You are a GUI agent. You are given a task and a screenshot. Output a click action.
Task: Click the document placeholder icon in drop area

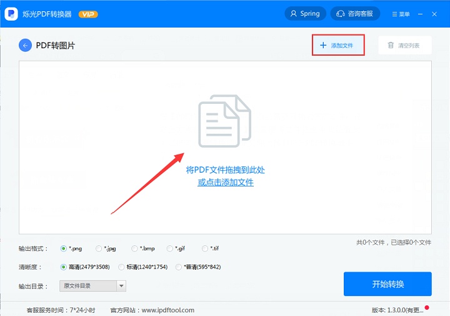[225, 121]
